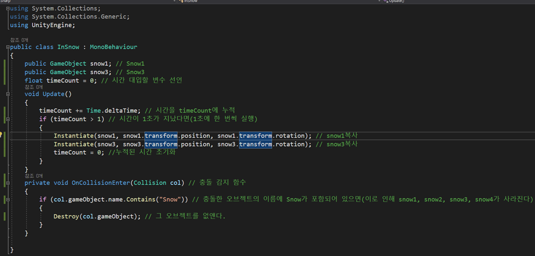Click the "Snow" string literal
The image size is (535, 256).
[x=169, y=199]
